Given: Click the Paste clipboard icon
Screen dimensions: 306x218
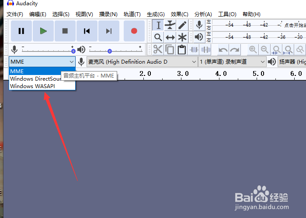Looking at the screenshot, I should pyautogui.click(x=182, y=49).
